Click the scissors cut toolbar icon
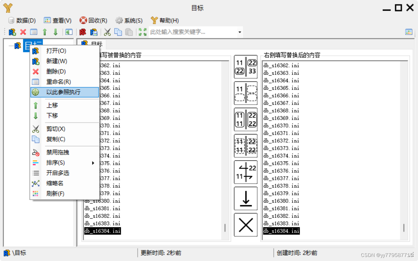The image size is (418, 261). (x=107, y=32)
